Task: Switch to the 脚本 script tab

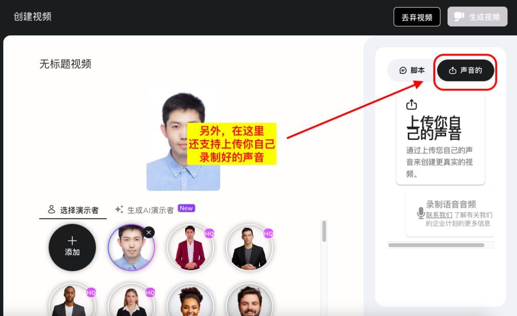Action: pos(412,70)
